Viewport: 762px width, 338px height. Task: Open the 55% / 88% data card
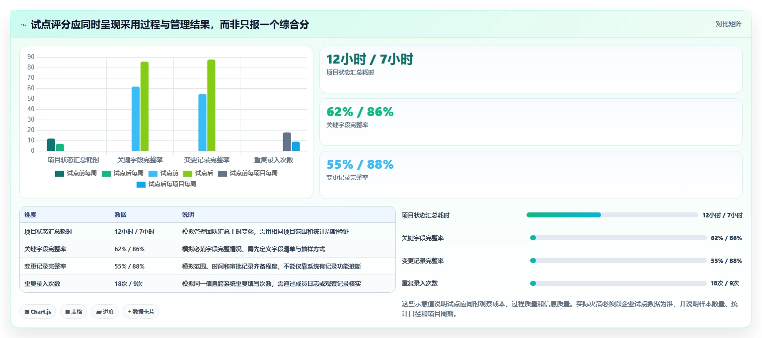531,175
